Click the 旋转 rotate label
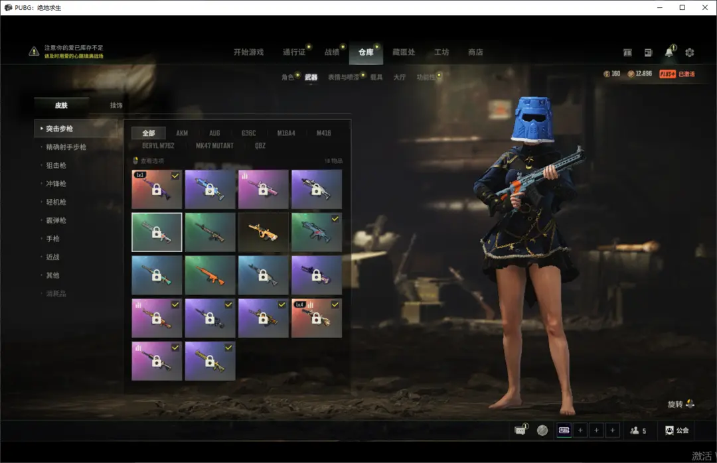 (675, 404)
